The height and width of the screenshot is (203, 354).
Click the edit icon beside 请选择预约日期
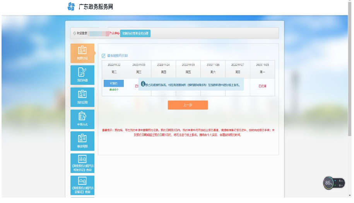point(103,56)
